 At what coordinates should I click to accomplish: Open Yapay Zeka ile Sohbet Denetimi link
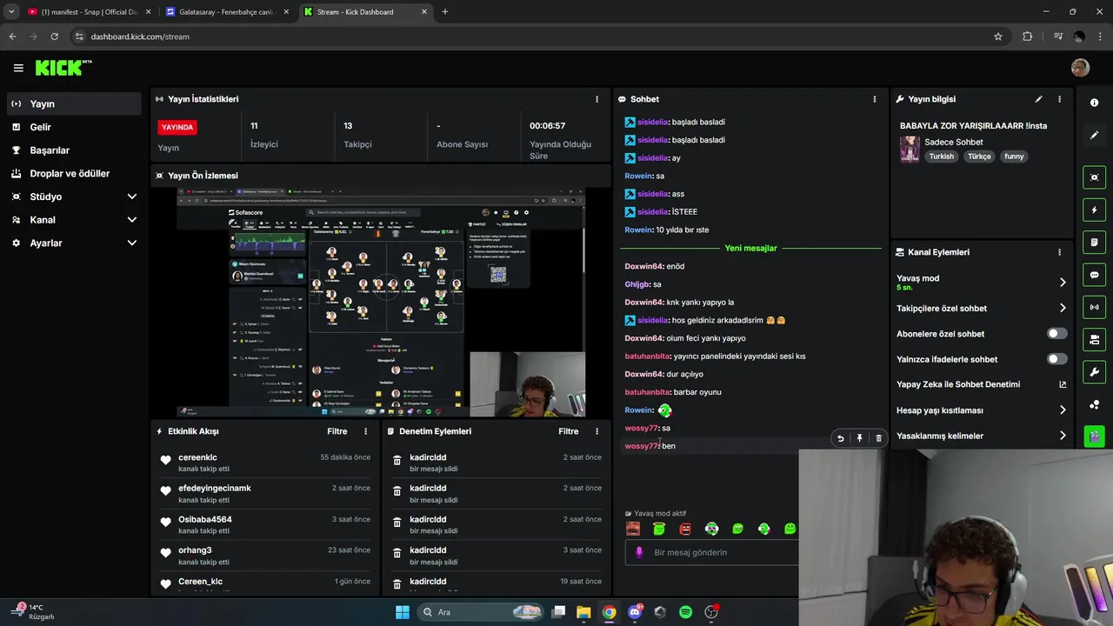coord(982,384)
